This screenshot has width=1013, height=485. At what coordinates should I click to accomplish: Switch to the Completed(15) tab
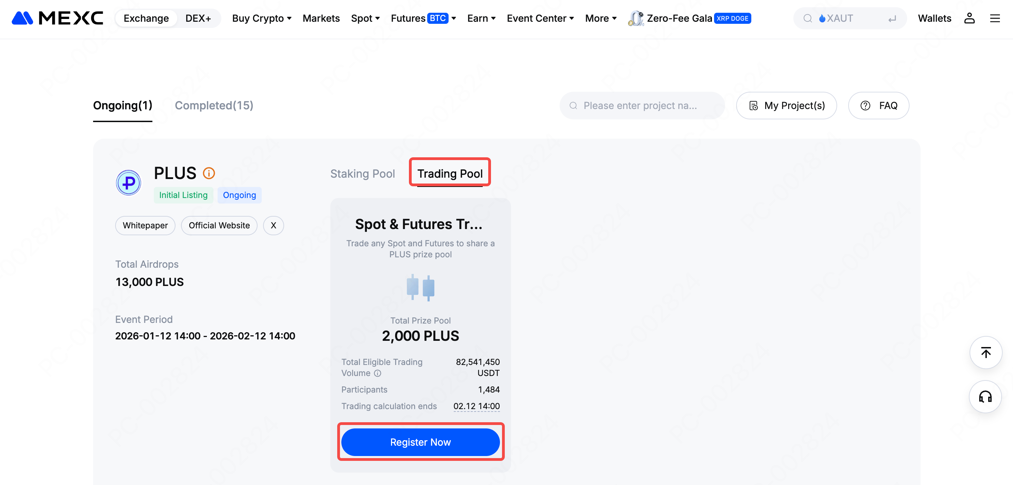click(214, 106)
